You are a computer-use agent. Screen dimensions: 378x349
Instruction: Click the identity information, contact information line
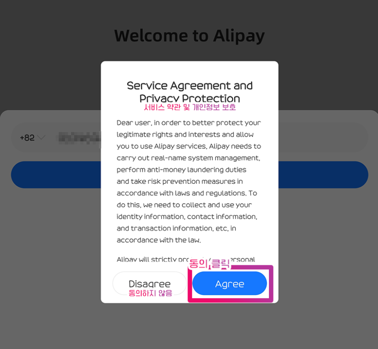[x=187, y=217]
